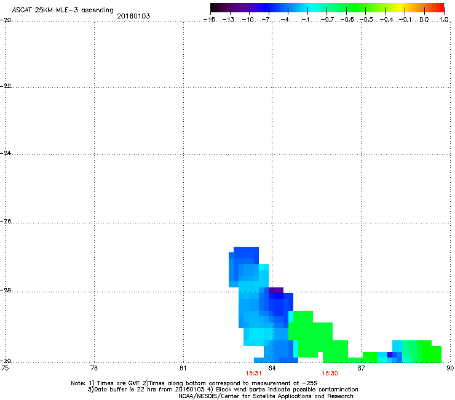
Task: Click the longitude label 75
Action: [x=5, y=368]
